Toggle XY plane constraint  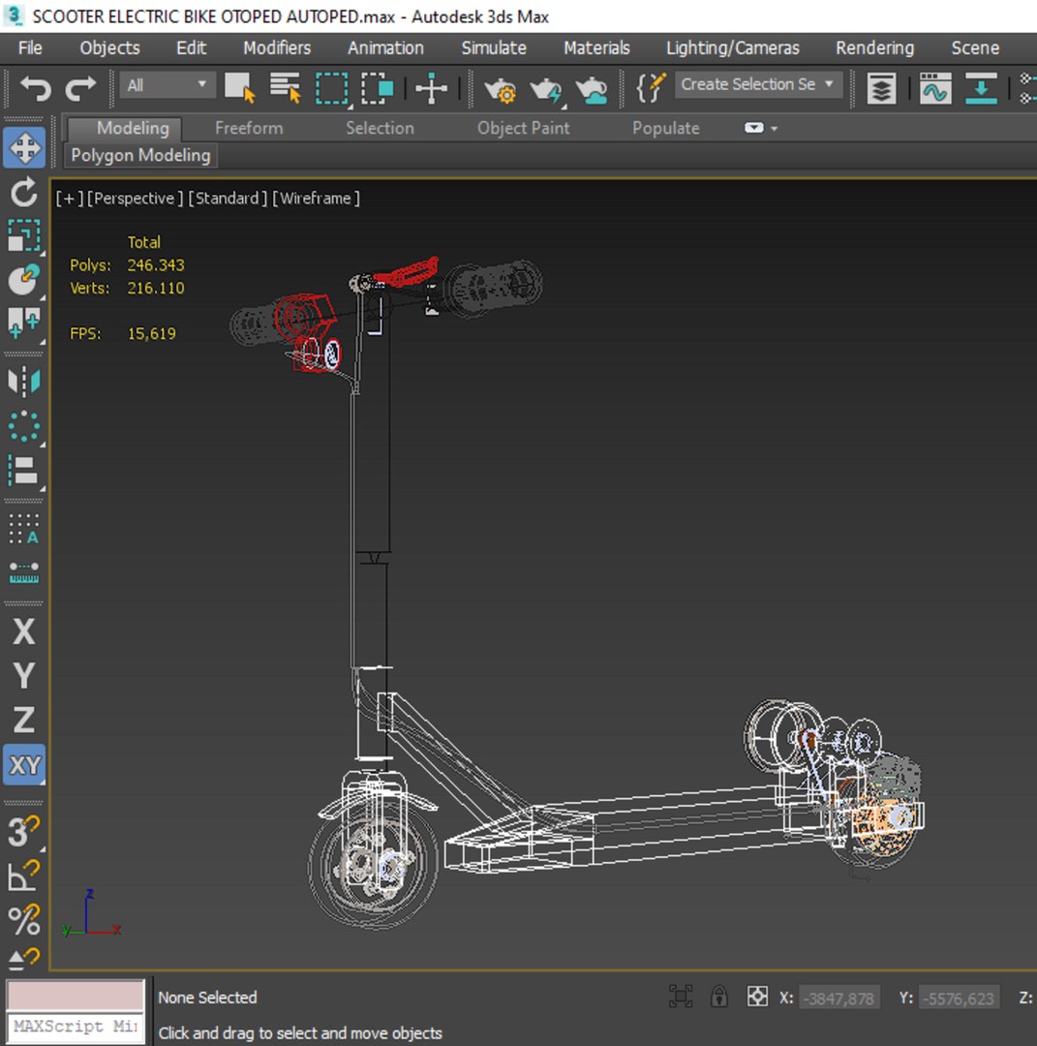(24, 764)
